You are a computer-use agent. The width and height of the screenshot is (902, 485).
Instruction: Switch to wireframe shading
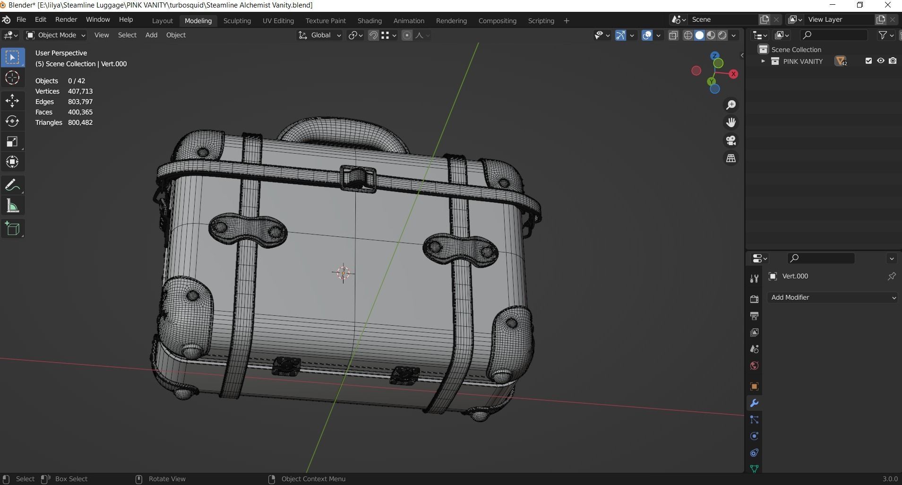point(688,35)
